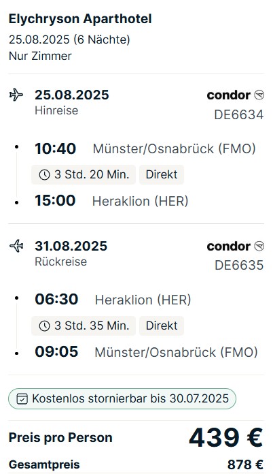Screen dimensions: 273x474
Task: Click the Direkt badge on the return flight
Action: [162, 326]
